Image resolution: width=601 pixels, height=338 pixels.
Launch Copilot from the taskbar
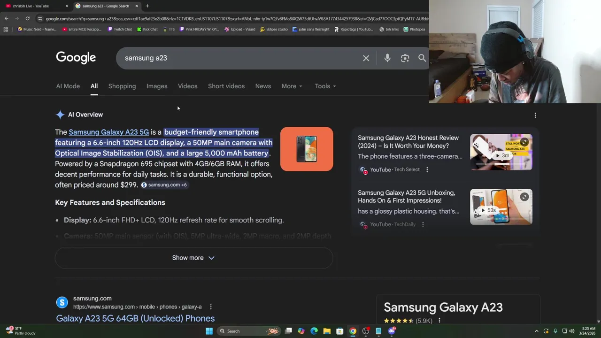[x=301, y=331]
